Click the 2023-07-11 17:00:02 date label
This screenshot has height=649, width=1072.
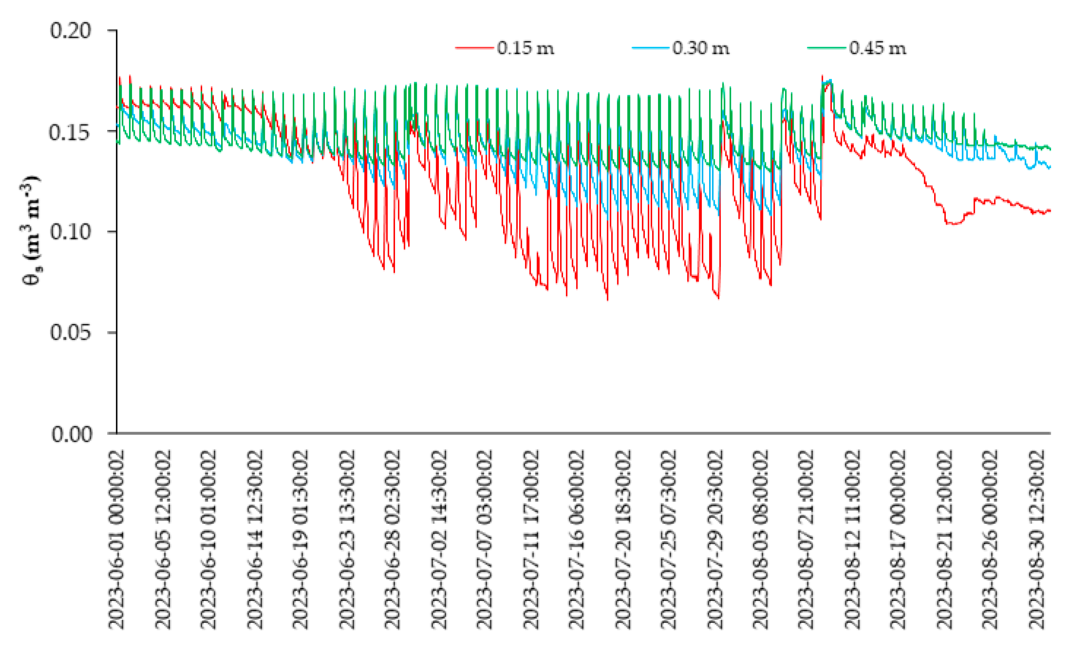point(531,539)
